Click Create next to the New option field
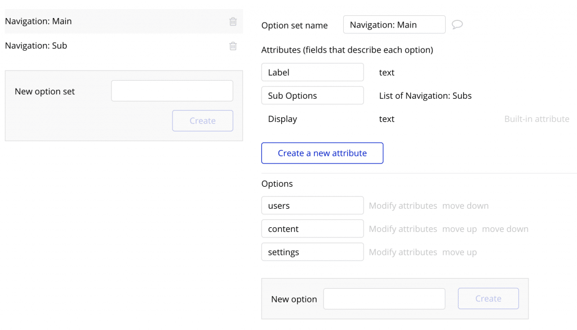577x330 pixels. [x=488, y=298]
